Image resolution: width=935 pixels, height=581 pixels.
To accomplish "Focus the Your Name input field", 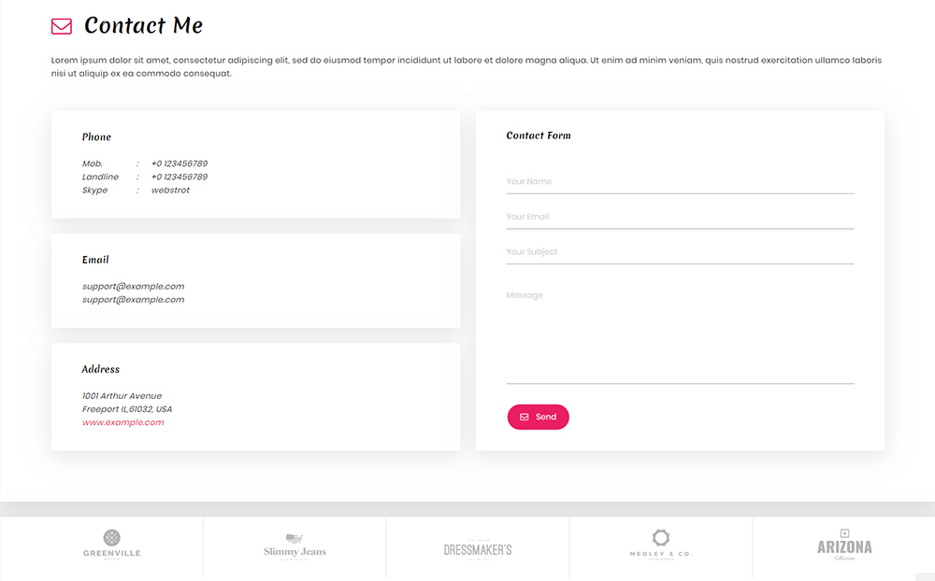I will point(680,182).
